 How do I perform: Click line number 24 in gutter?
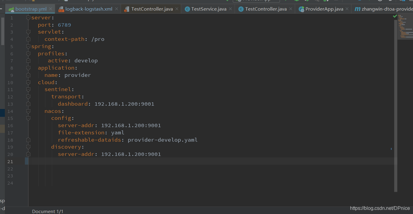(x=10, y=183)
